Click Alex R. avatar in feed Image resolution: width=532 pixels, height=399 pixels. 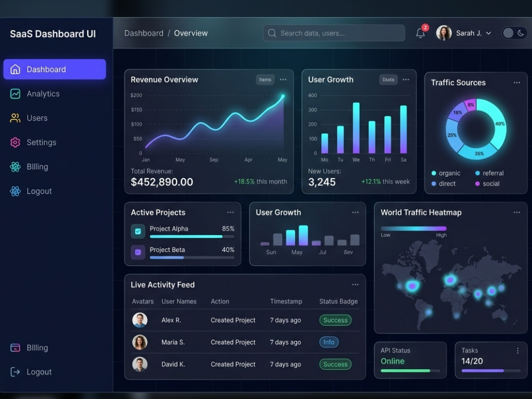[140, 320]
